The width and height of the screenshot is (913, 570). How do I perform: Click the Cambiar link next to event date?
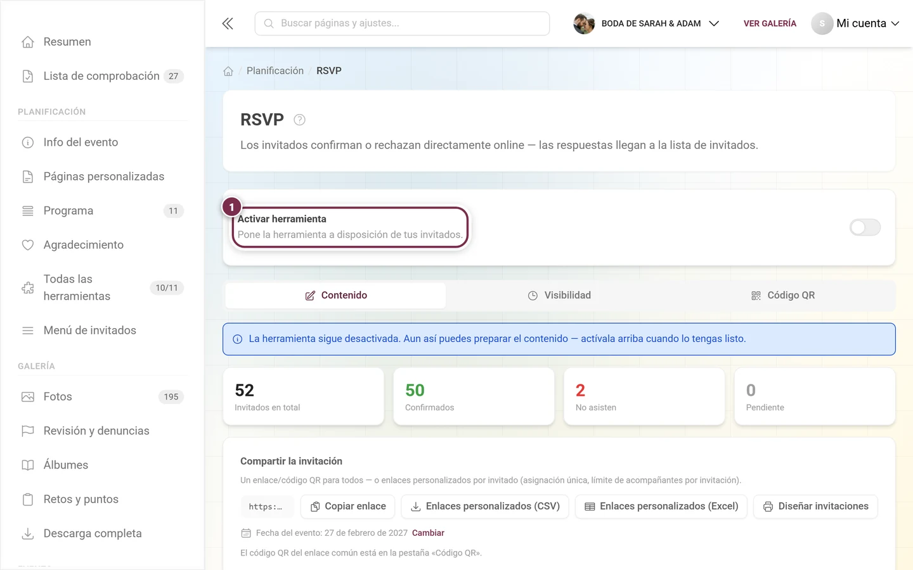coord(428,533)
